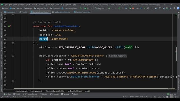Open the Telegram device selector dropdown

click(x=100, y=8)
